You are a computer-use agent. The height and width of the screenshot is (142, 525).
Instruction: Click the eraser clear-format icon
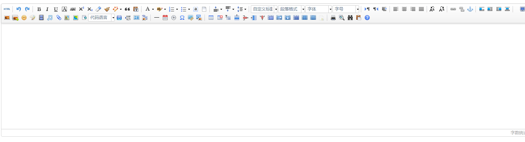(98, 9)
